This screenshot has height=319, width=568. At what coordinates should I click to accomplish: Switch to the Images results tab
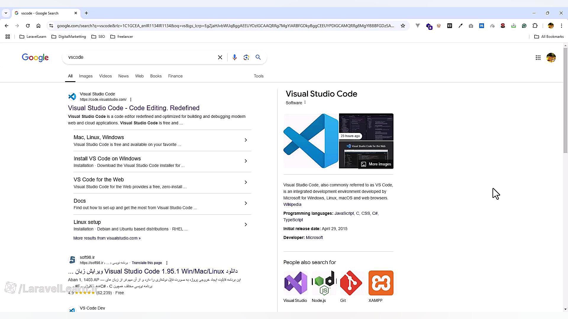point(86,76)
